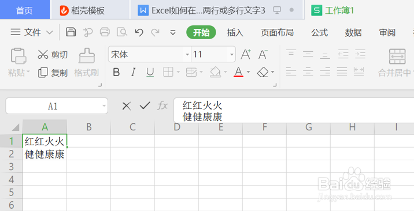Switch to the 稻壳模板 tab
This screenshot has width=414, height=211.
90,10
